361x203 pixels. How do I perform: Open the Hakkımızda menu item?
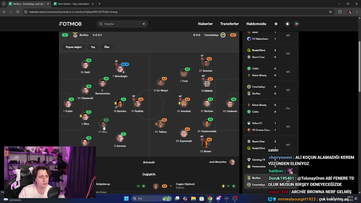[256, 24]
